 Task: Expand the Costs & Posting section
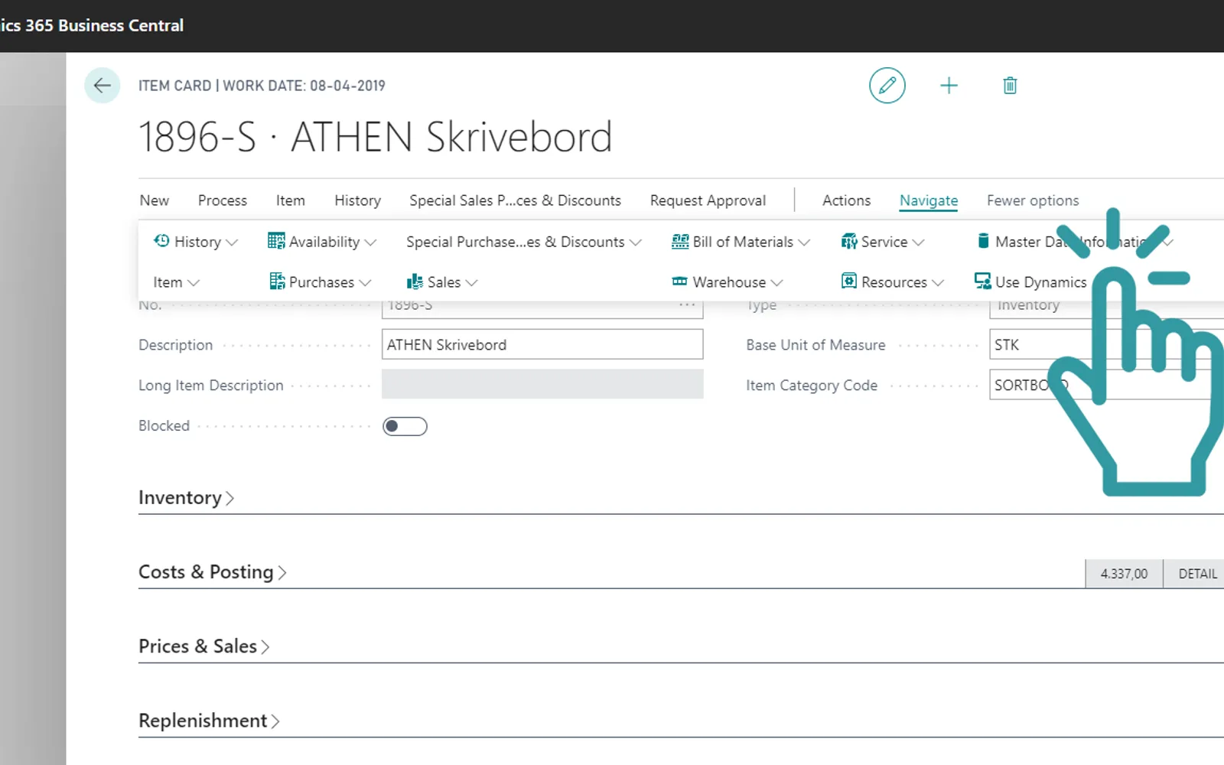click(x=213, y=572)
